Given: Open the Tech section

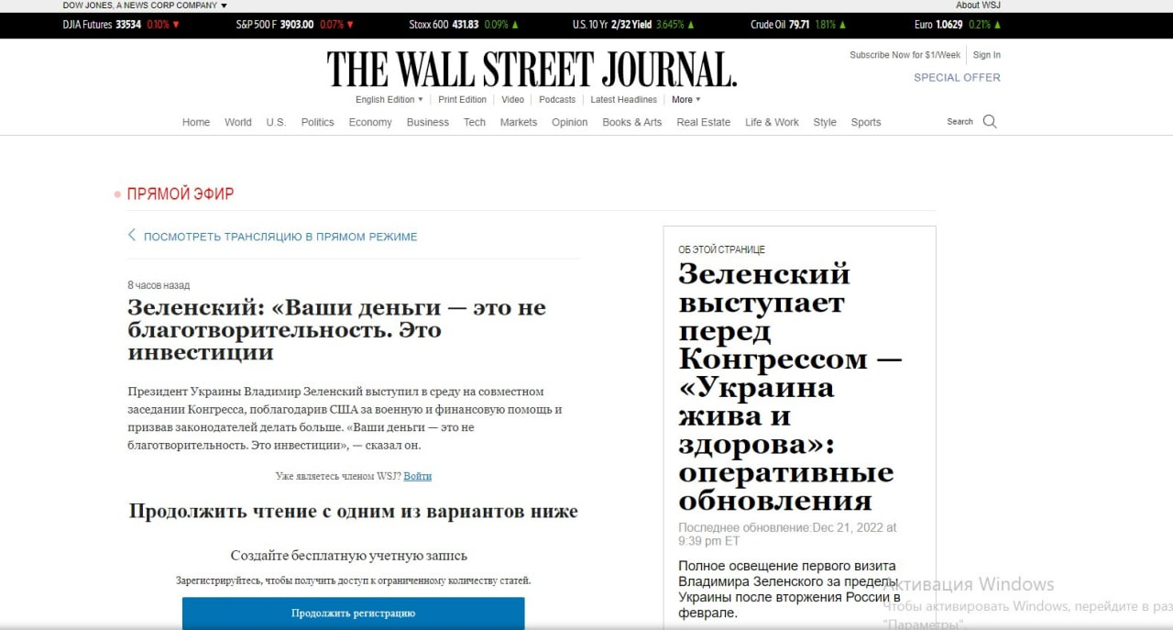Looking at the screenshot, I should (475, 122).
